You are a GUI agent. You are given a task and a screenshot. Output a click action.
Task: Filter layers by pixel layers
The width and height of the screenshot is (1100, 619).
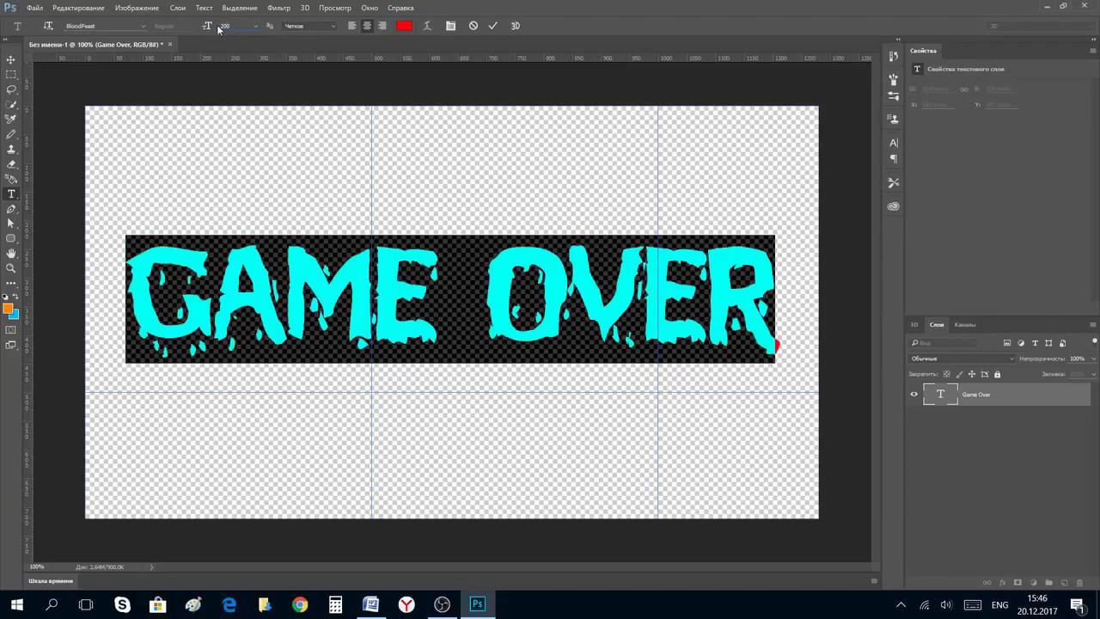tap(1007, 343)
